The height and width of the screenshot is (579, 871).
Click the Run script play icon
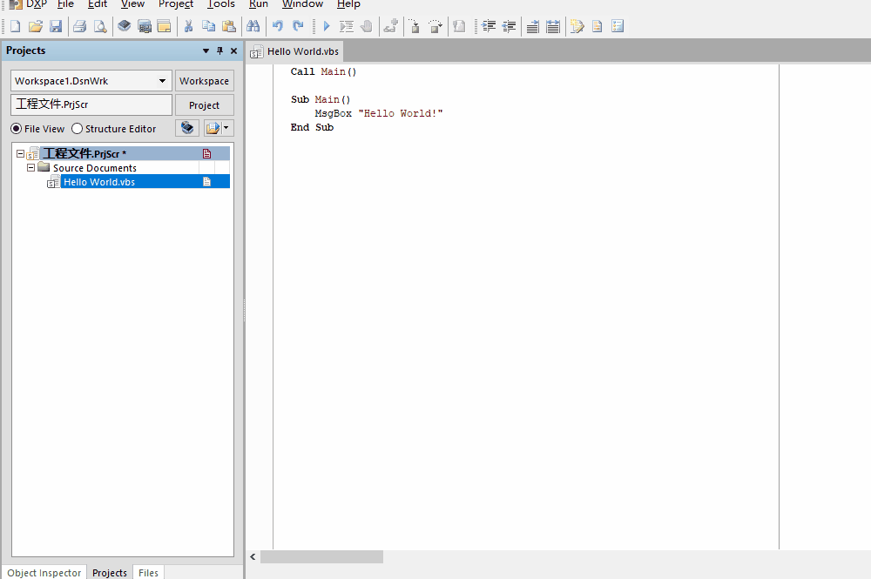[327, 26]
